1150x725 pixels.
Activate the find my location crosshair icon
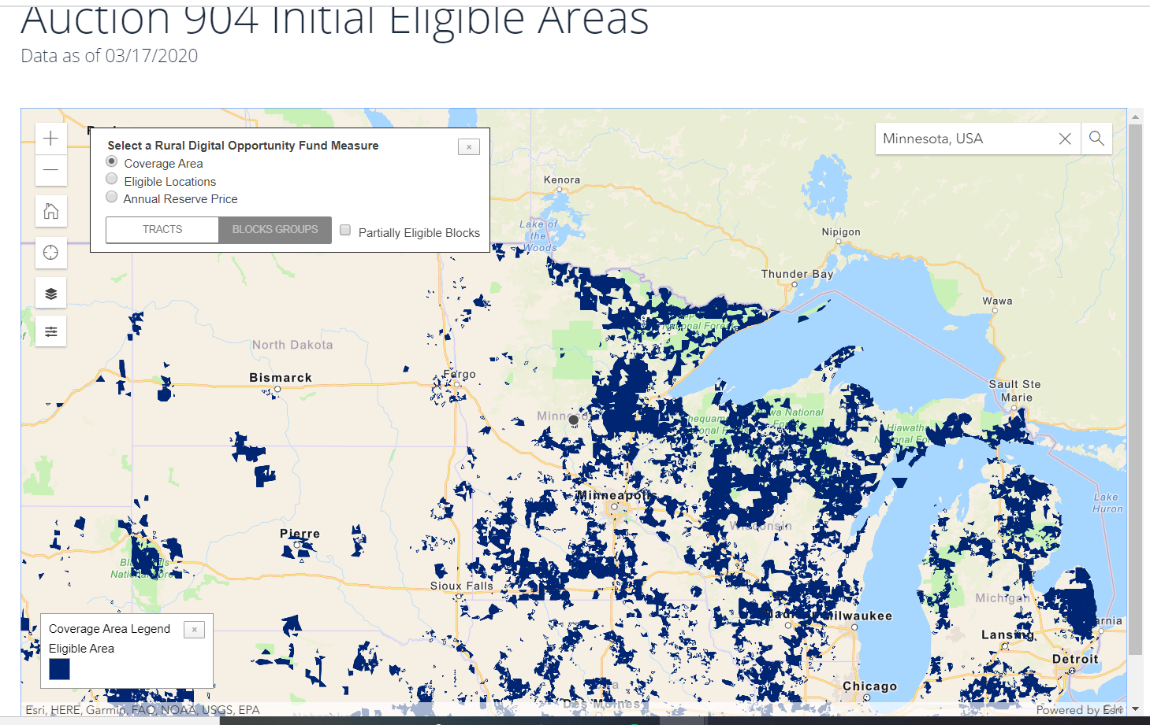point(50,253)
